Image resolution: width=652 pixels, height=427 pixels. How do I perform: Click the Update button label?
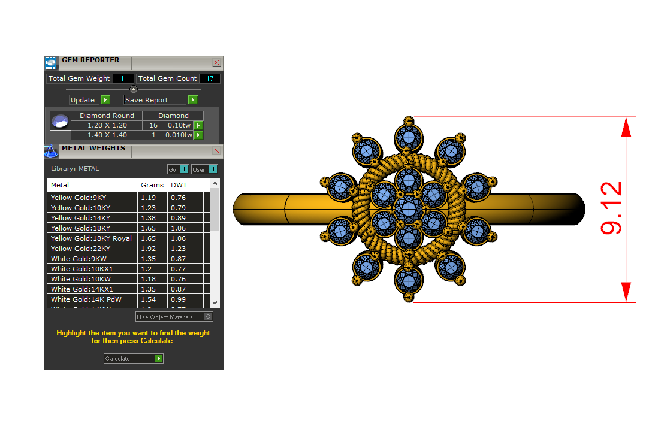(x=83, y=100)
